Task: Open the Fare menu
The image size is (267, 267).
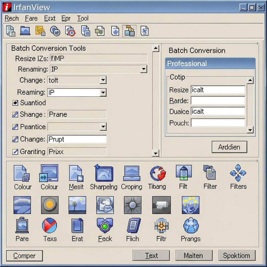Action: pyautogui.click(x=31, y=18)
